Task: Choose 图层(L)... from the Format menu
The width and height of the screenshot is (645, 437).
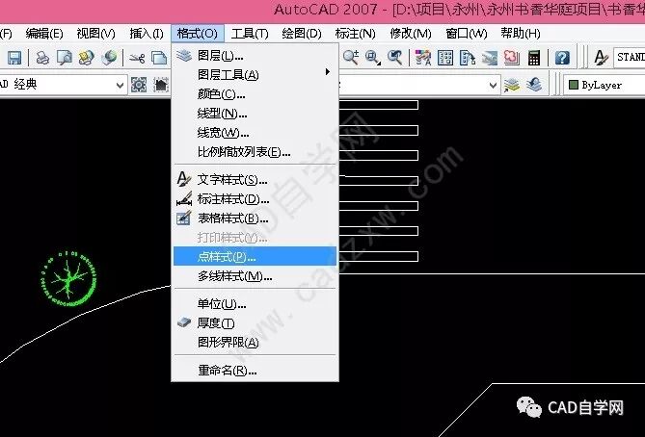Action: pyautogui.click(x=255, y=55)
